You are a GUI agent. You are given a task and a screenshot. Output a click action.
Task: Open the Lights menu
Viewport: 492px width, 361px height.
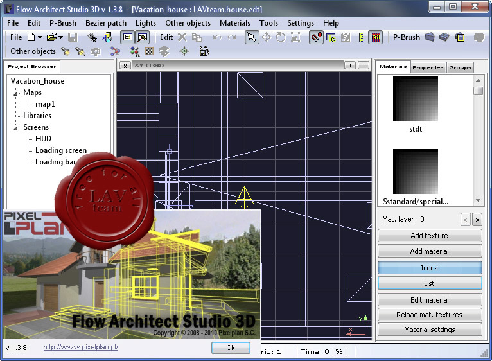[146, 23]
